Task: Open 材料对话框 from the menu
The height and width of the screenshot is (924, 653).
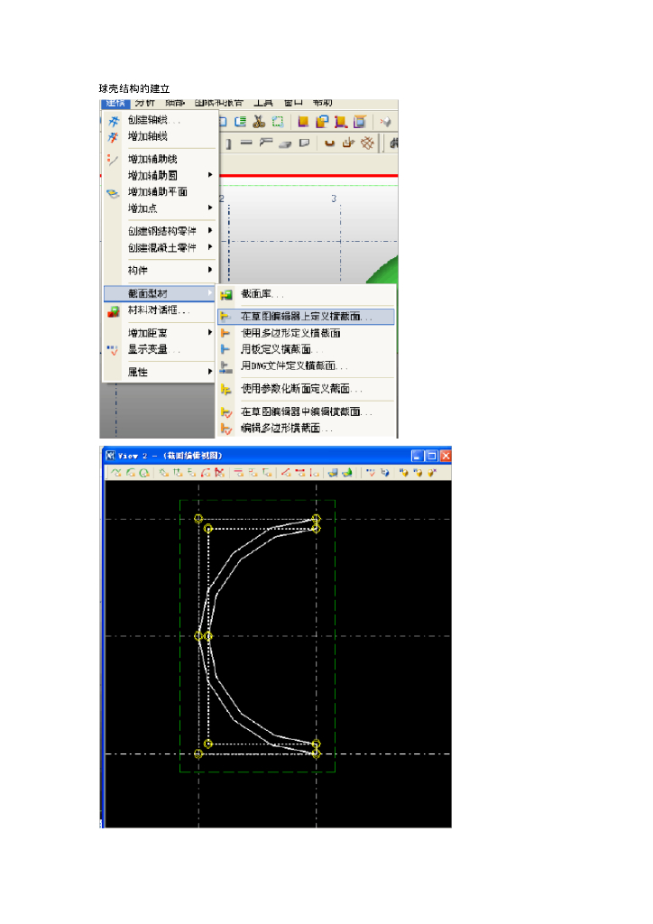Action: (159, 310)
